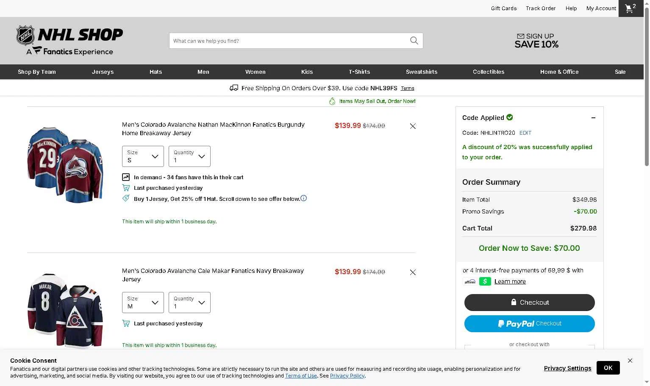Open the T-Shirts menu
Image resolution: width=650 pixels, height=386 pixels.
(x=359, y=72)
